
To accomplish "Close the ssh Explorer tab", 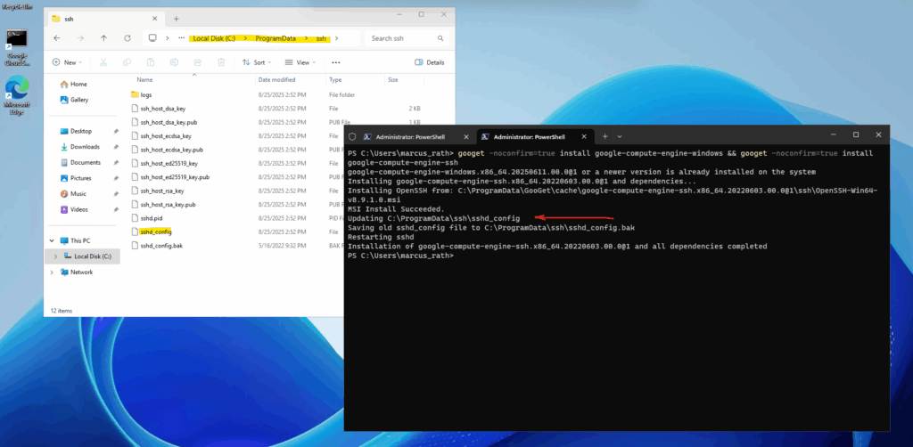I will (153, 19).
